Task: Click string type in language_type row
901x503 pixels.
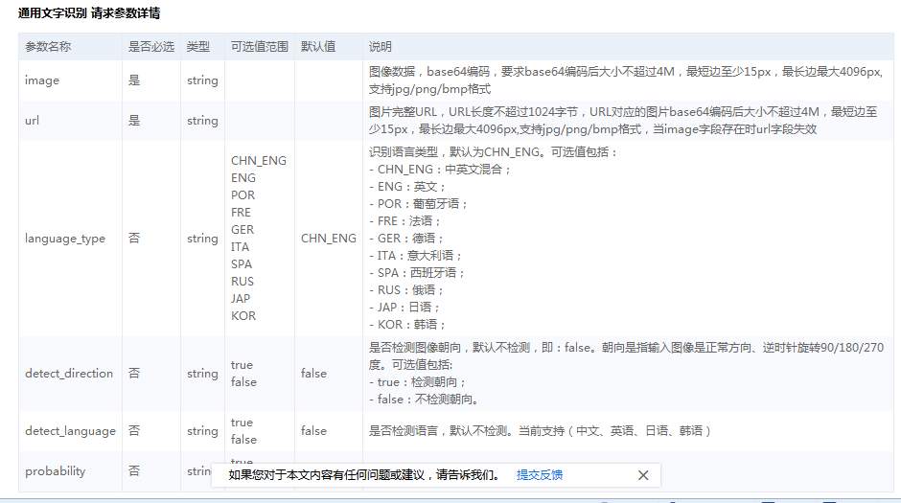Action: click(202, 239)
